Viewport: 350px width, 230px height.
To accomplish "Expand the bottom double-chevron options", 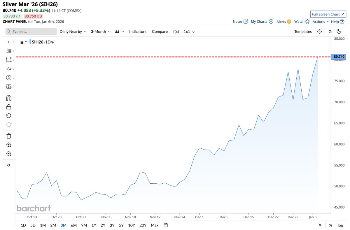I will point(320,225).
